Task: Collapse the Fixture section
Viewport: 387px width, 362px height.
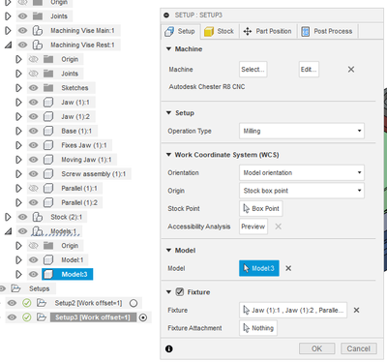Action: [x=168, y=292]
